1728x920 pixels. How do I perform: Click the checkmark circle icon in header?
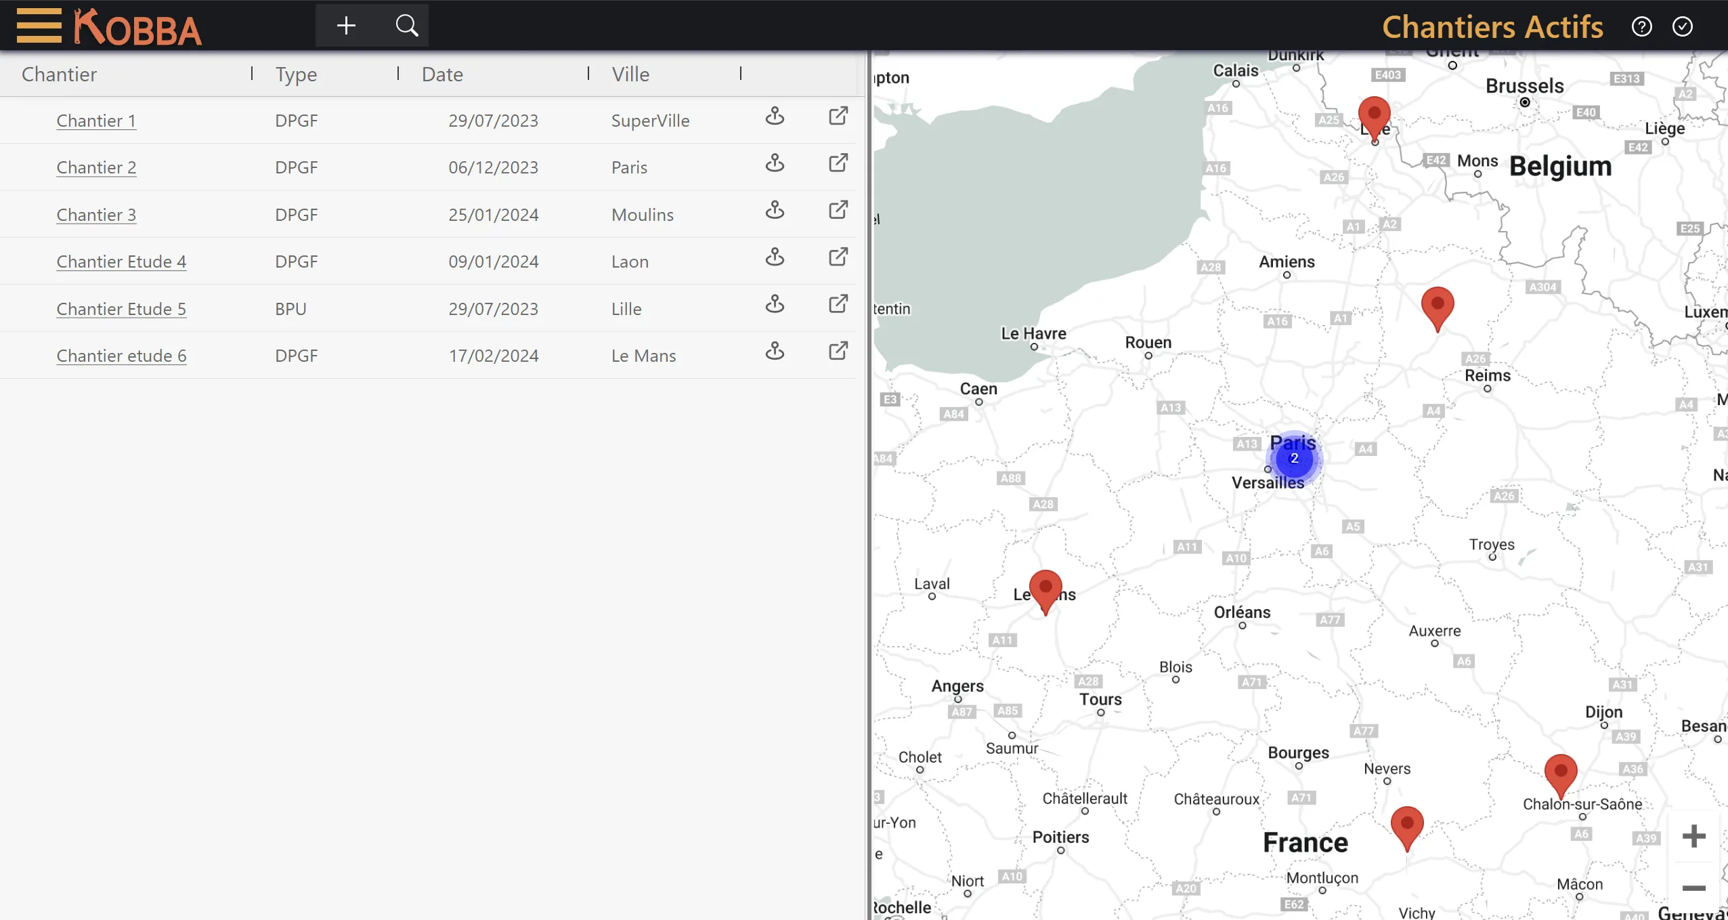pyautogui.click(x=1683, y=26)
